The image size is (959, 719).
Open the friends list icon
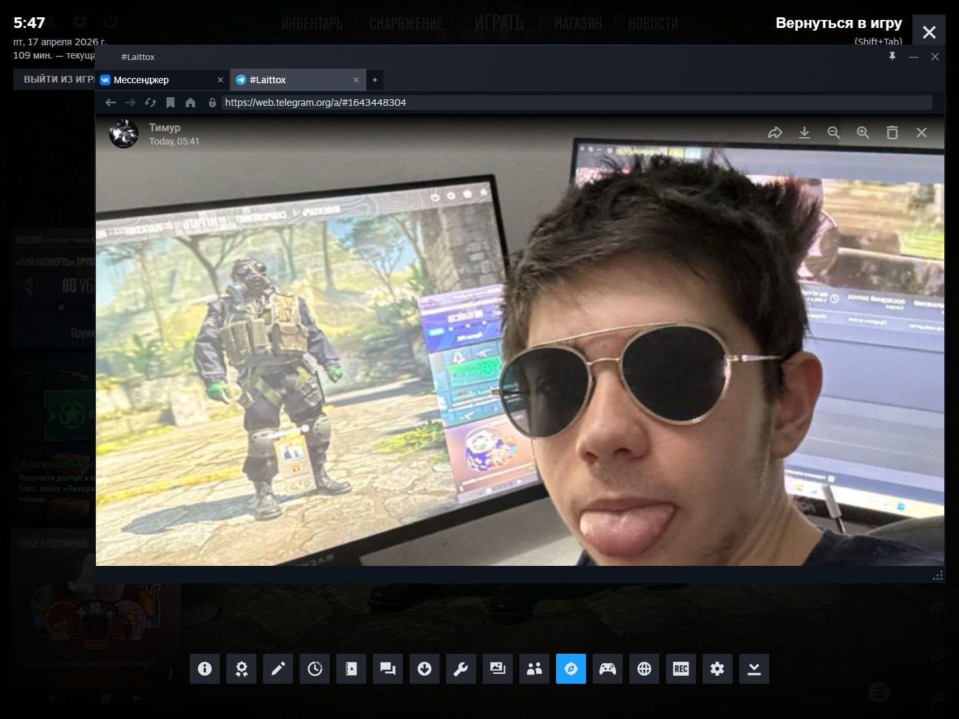534,668
